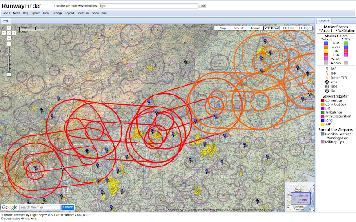
Task: Click Clear in the menu bar
Action: pos(46,13)
